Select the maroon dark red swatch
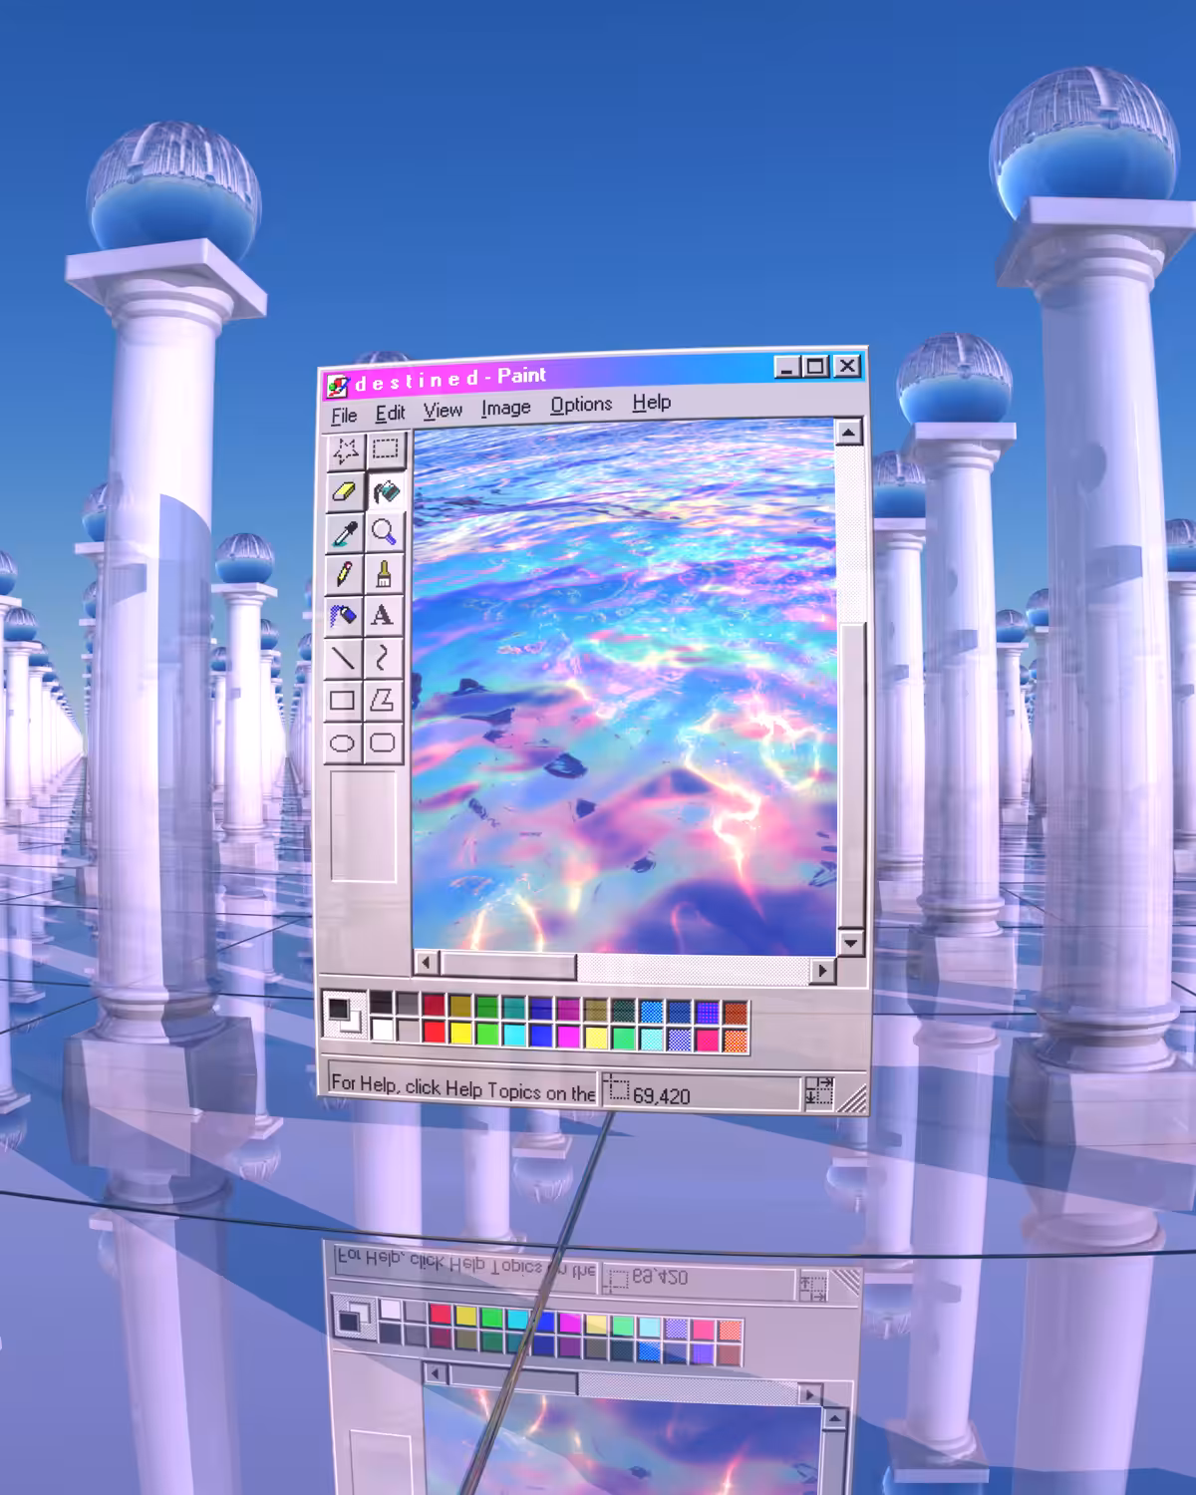Screen dimensions: 1196x1495 435,1005
